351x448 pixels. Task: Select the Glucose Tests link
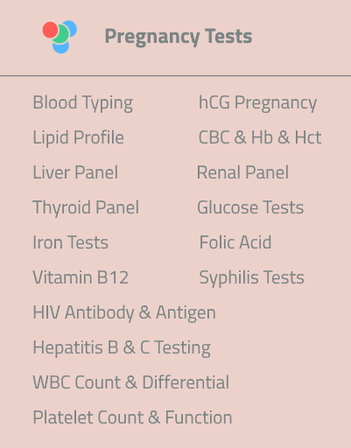(250, 207)
